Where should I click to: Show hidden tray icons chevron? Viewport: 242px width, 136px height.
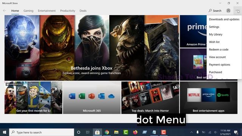(191, 132)
